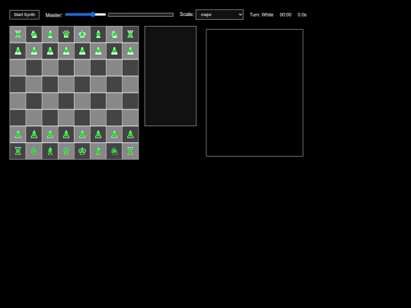Pick the white pawn in front of the king-side white bishop

point(98,135)
